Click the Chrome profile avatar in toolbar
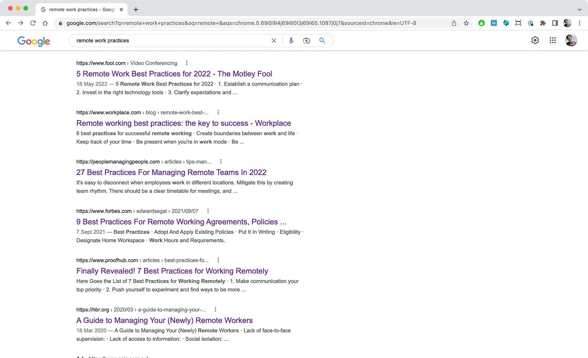Viewport: 588px width, 358px height. click(x=567, y=23)
